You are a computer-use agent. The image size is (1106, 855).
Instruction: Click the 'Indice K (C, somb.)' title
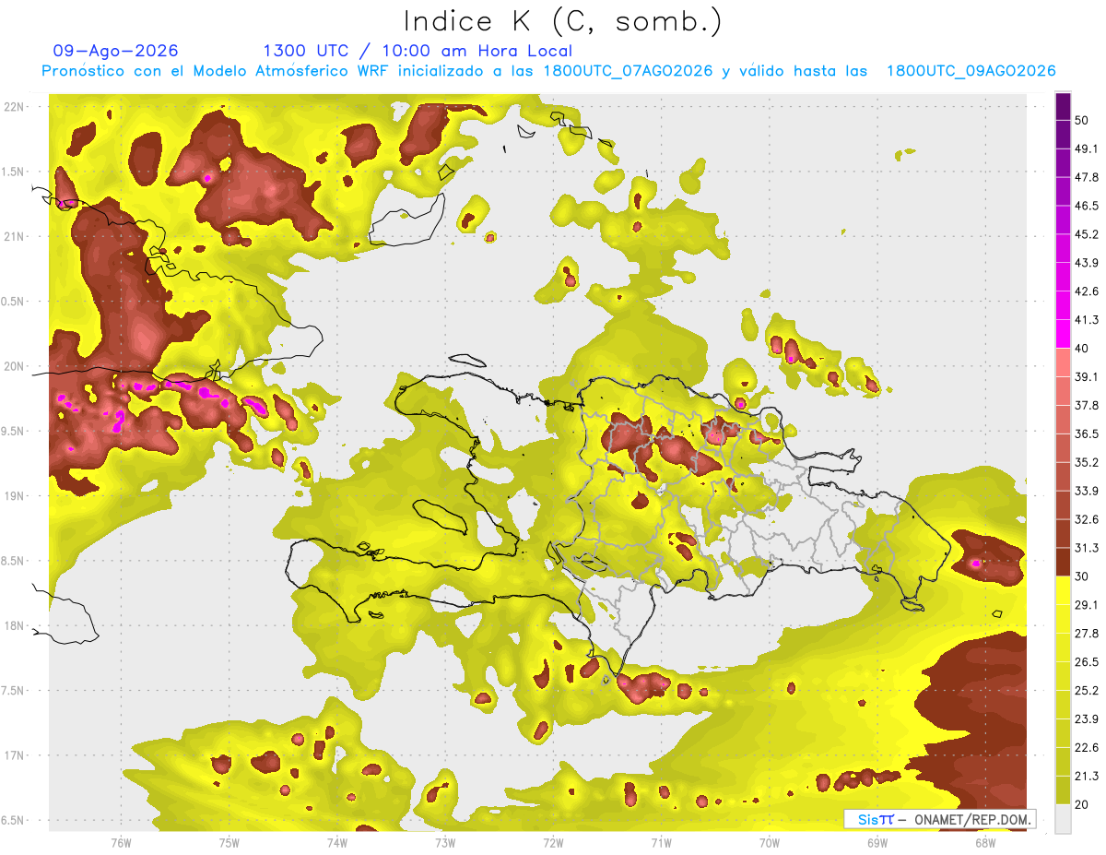point(562,22)
